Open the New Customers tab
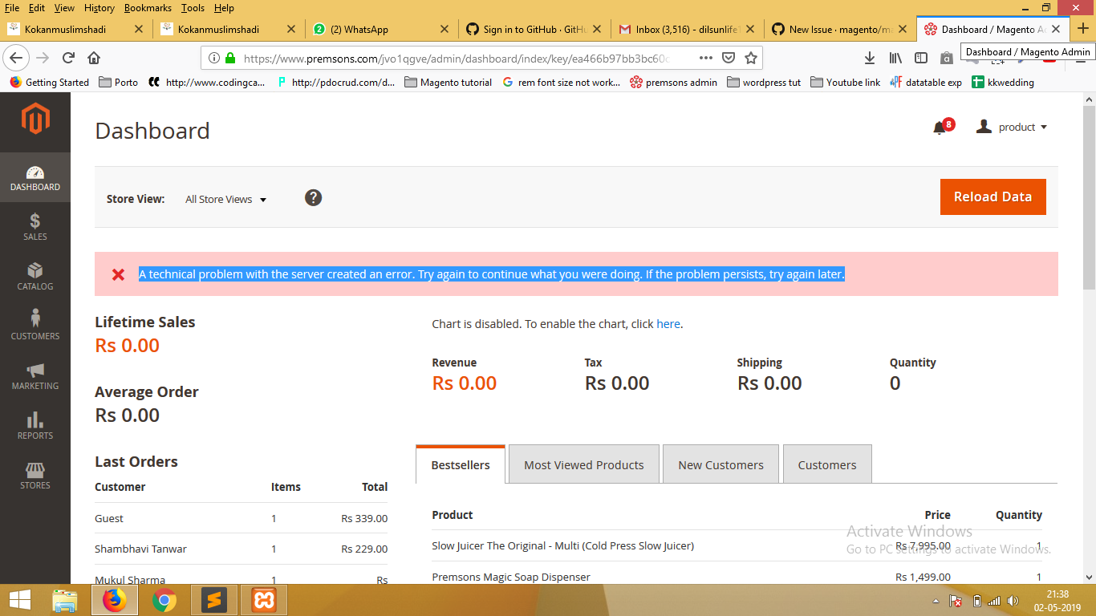The width and height of the screenshot is (1096, 616). [720, 464]
